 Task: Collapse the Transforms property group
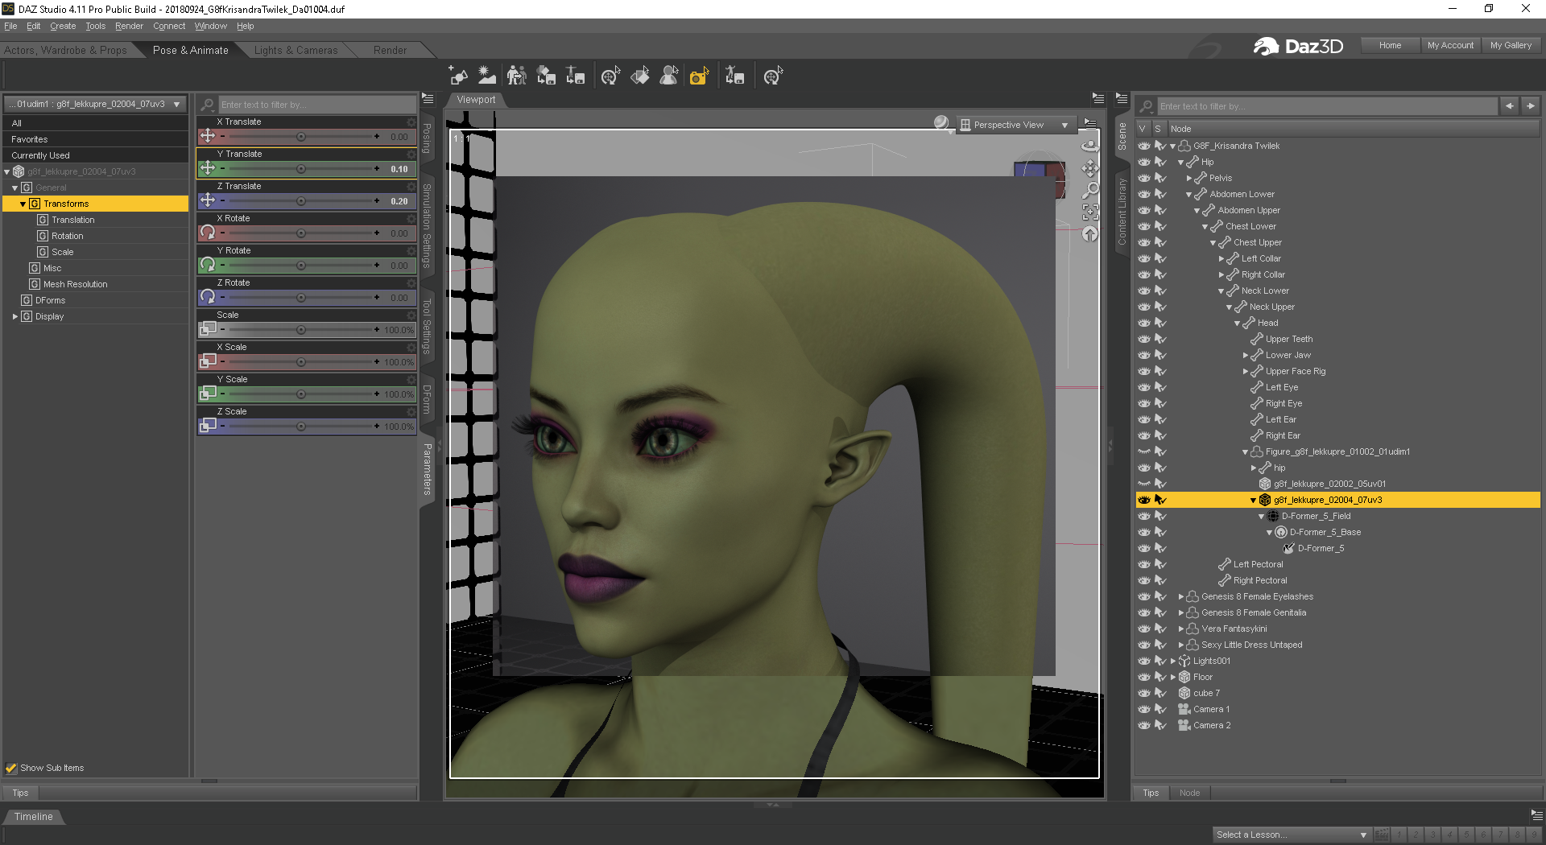[x=23, y=204]
